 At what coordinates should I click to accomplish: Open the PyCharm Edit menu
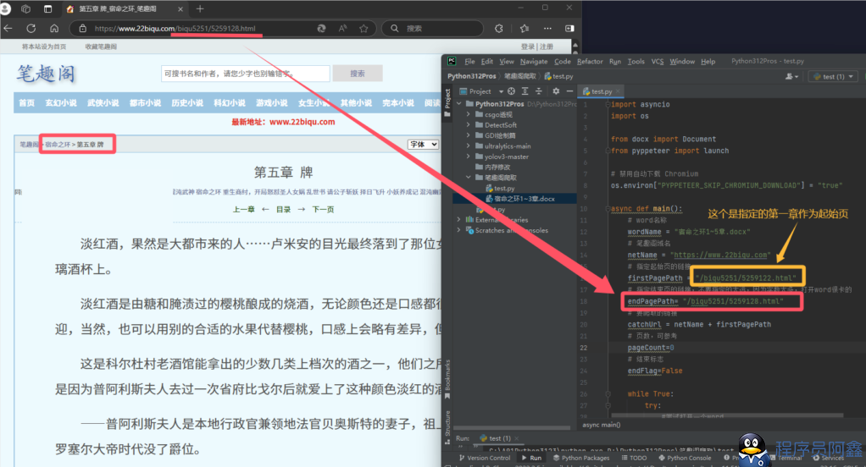(487, 61)
